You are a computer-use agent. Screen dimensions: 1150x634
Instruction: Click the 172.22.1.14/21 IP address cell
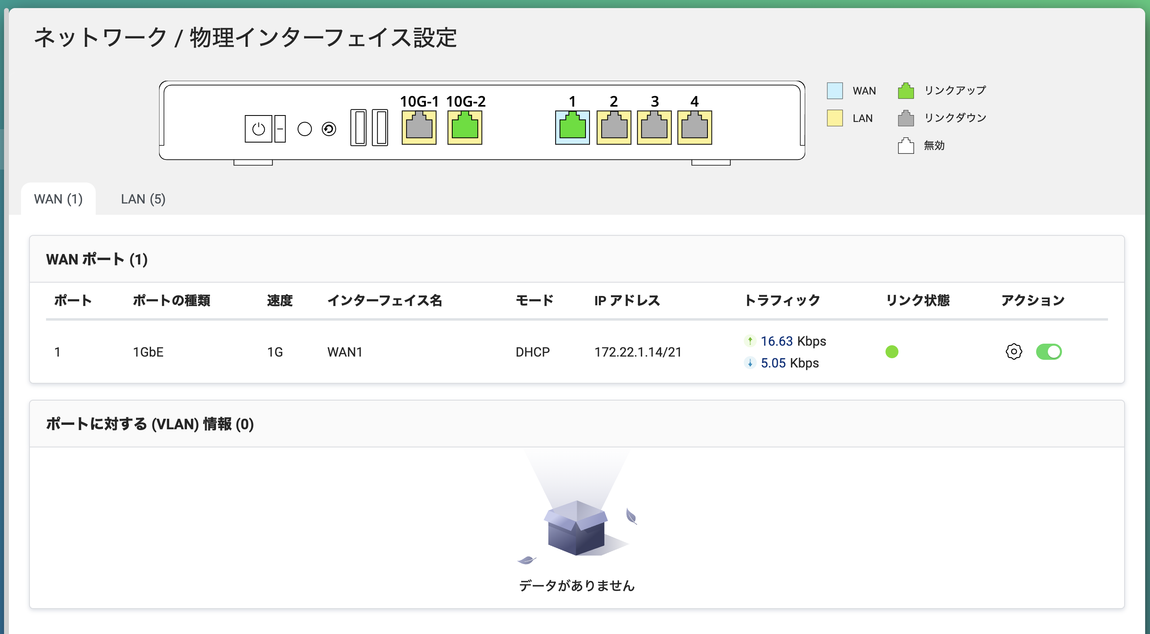[x=638, y=352]
